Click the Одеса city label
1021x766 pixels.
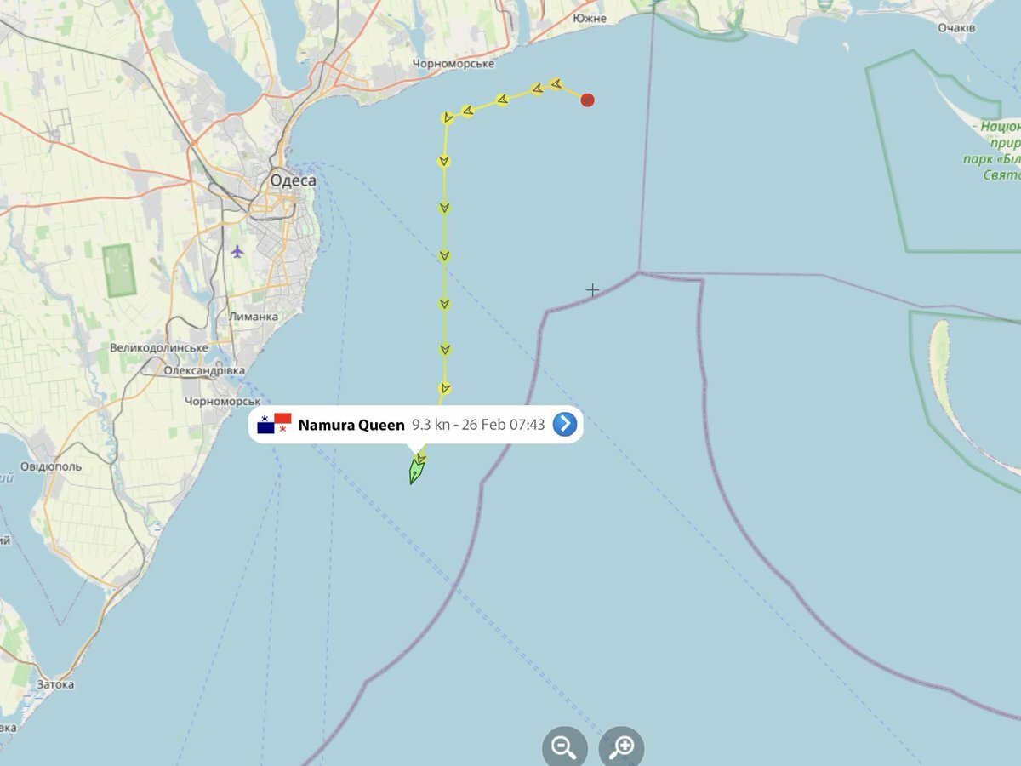293,180
